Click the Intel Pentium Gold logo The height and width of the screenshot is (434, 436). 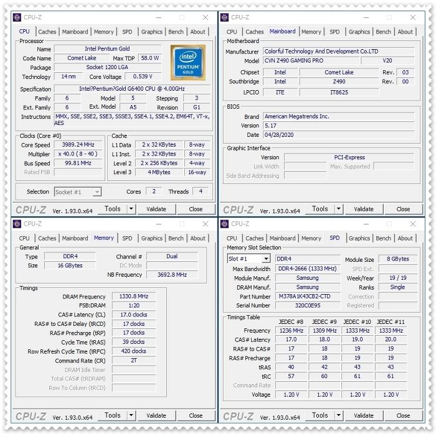(x=187, y=62)
